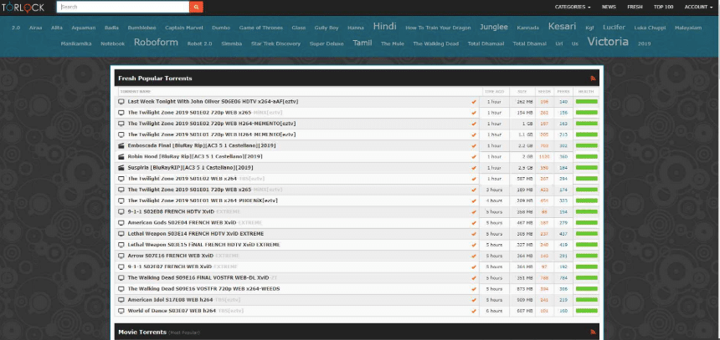Click TV icon beside 9-1-1 S02E08 row
This screenshot has height=340, width=720.
121,211
